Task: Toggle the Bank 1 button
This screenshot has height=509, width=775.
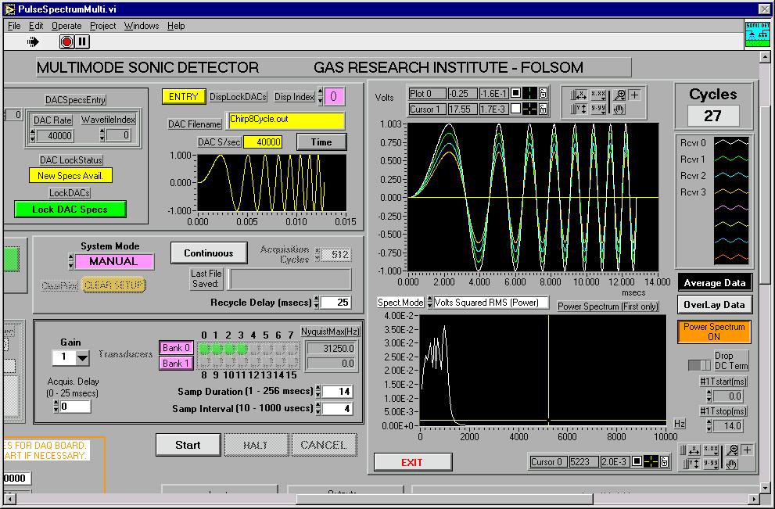Action: tap(176, 364)
